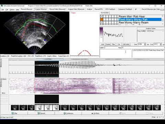Open the File menu
Image resolution: width=165 pixels, height=124 pixels.
coord(3,10)
